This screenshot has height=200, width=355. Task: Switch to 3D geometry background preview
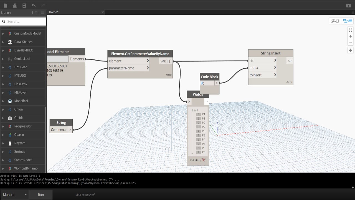click(x=335, y=21)
